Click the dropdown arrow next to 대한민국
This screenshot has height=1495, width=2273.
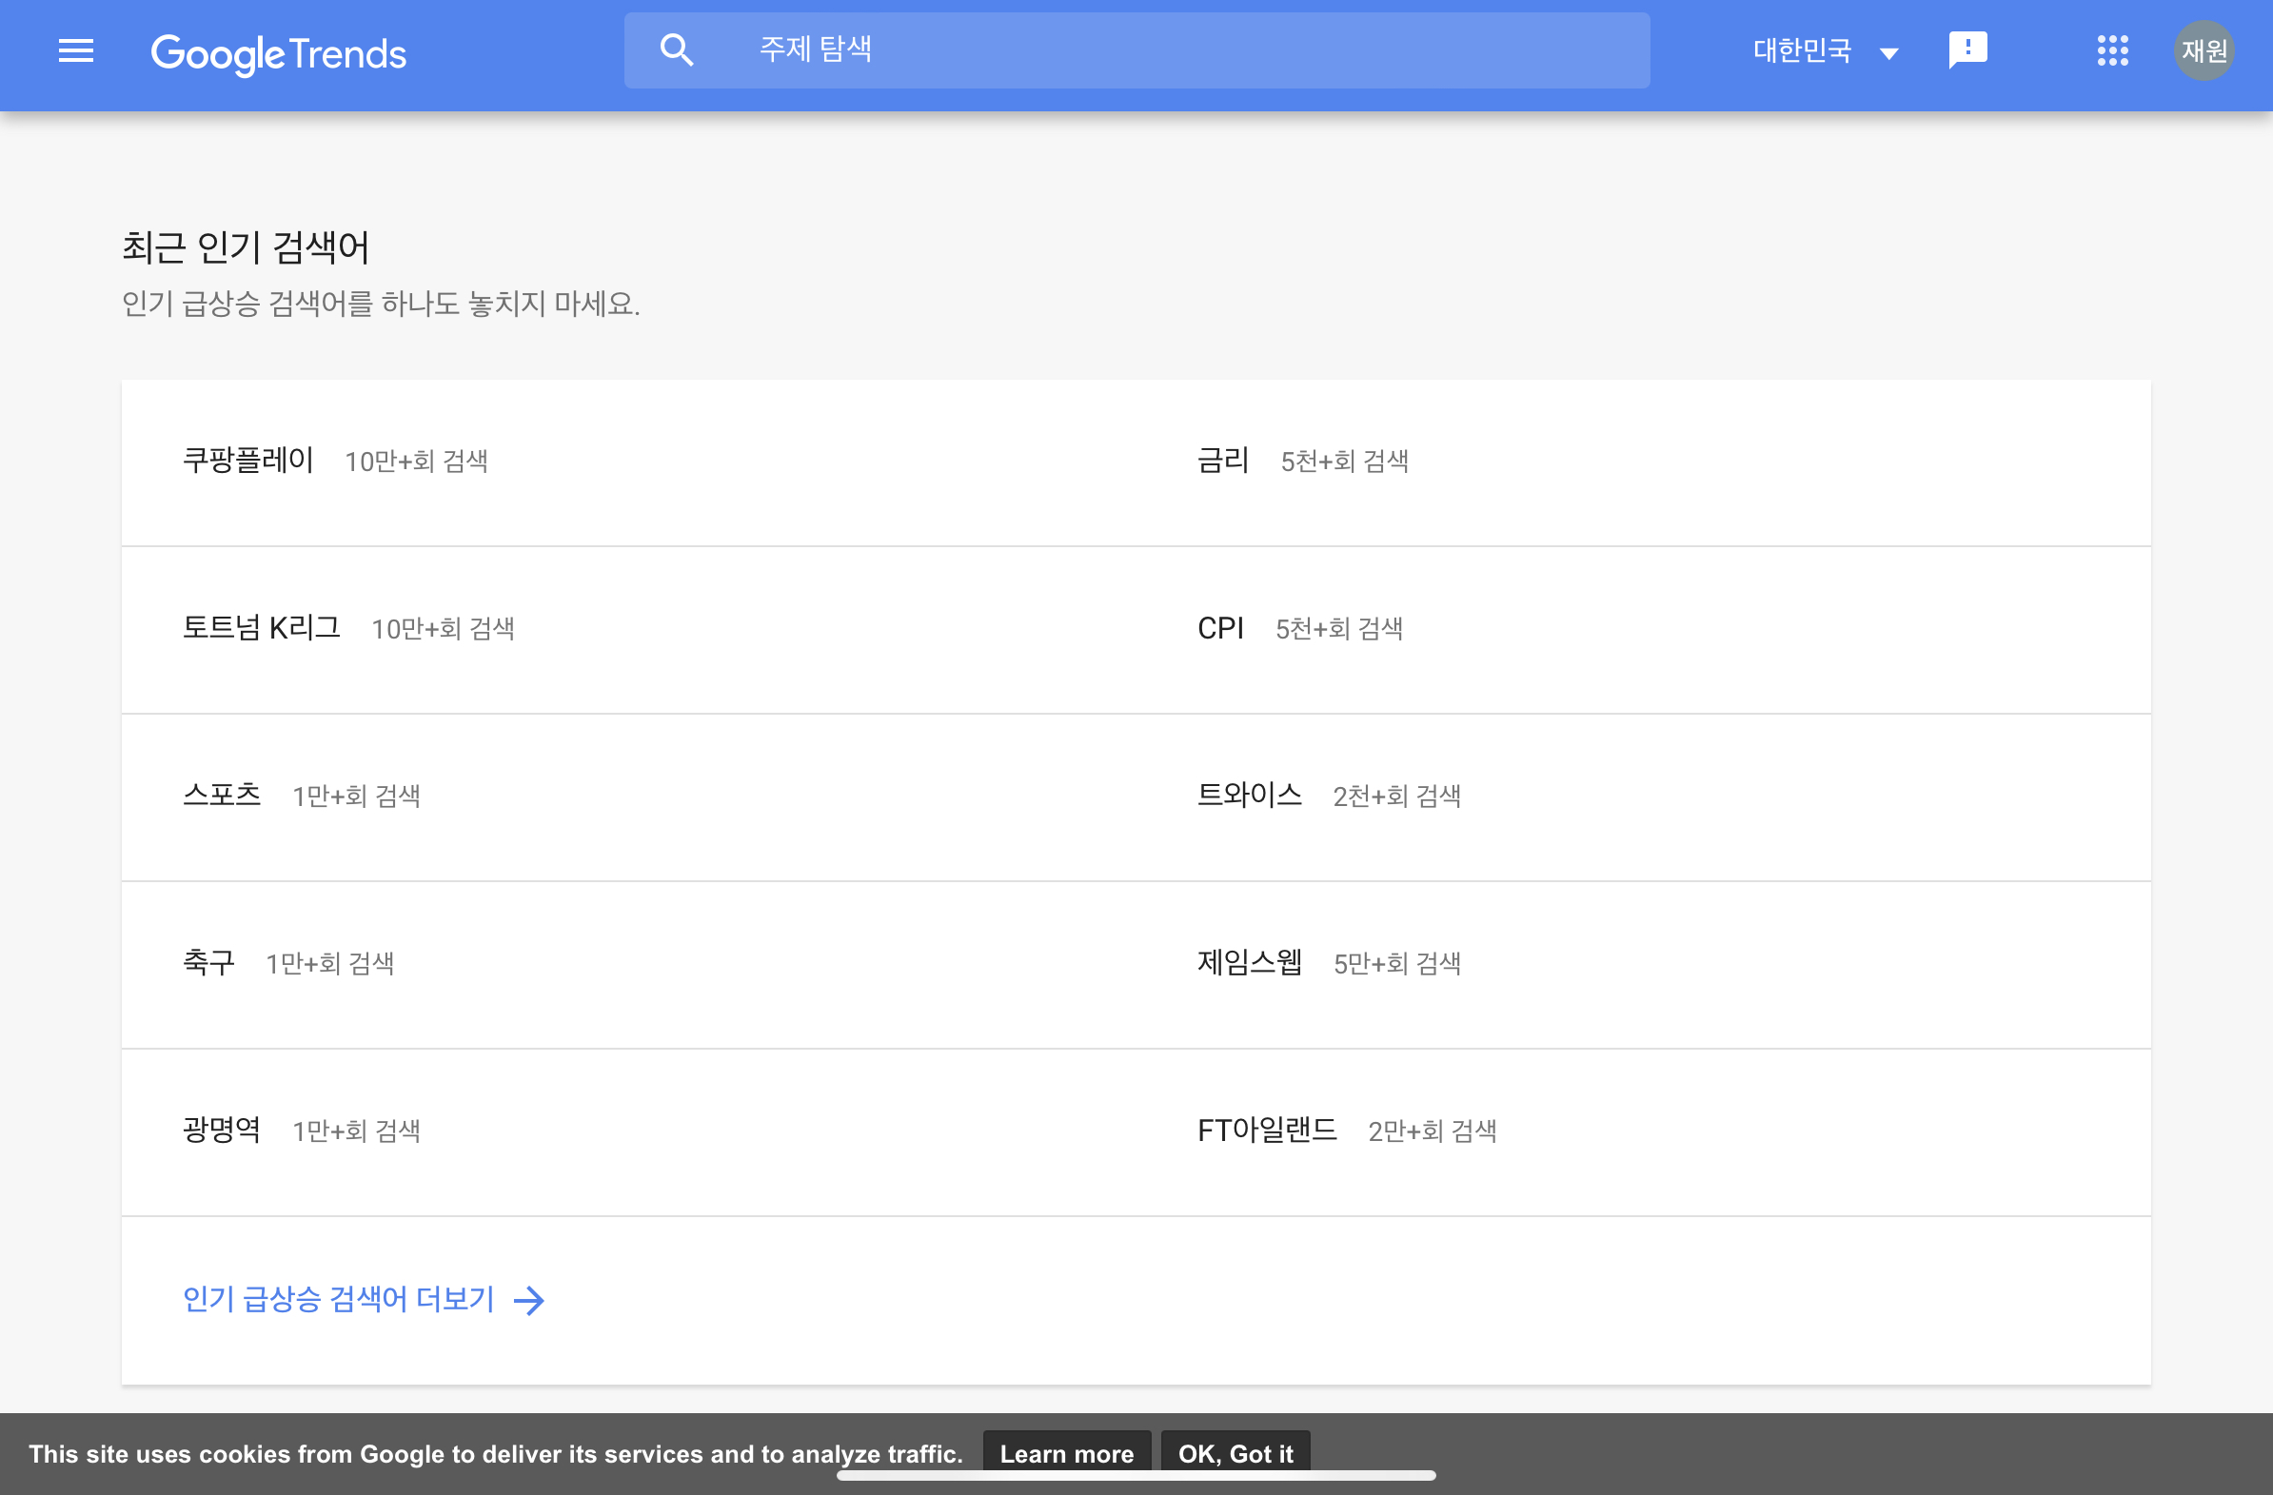click(x=1888, y=53)
